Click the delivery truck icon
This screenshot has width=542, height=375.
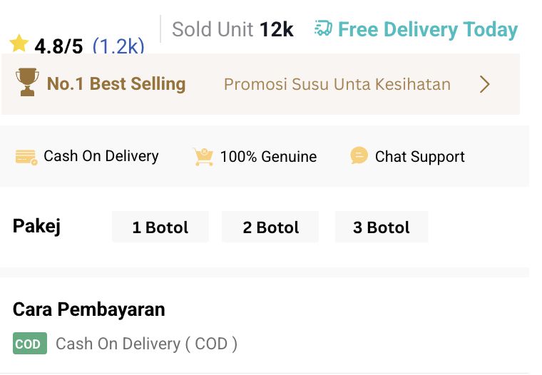[x=323, y=29]
